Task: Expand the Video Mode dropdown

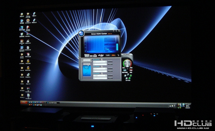Action: [x=106, y=69]
